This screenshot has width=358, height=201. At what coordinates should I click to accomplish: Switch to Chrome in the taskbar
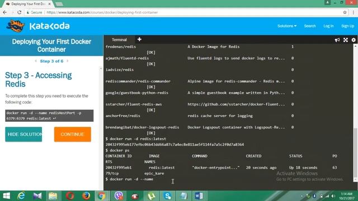(102, 196)
